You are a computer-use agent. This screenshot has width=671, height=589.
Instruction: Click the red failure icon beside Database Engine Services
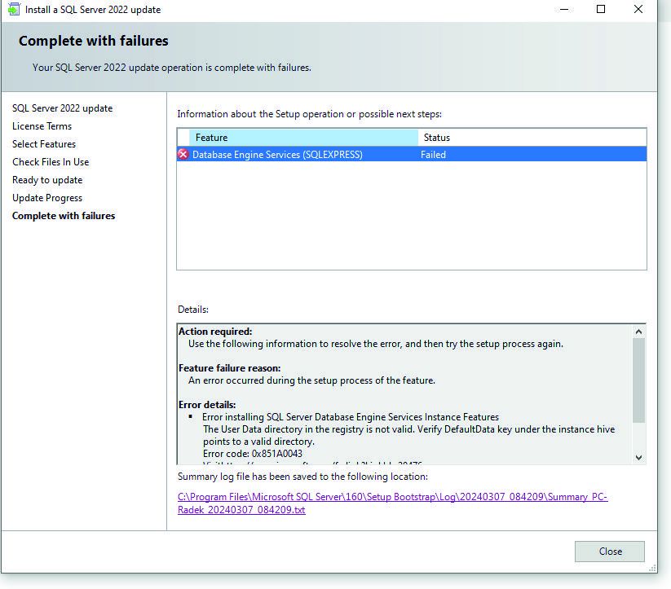184,154
